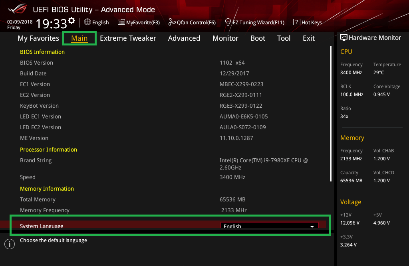
Task: Click the Brand String label
Action: pyautogui.click(x=36, y=160)
